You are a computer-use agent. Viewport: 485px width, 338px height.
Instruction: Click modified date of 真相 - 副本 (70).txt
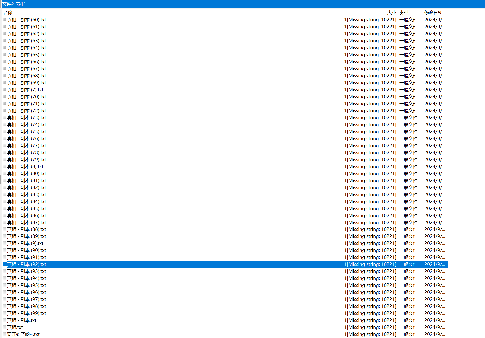[x=435, y=97]
